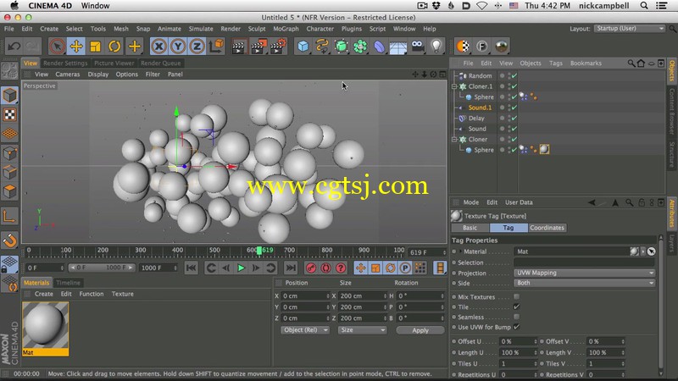
Task: Collapse the Cloner.1 tree node
Action: click(x=454, y=86)
